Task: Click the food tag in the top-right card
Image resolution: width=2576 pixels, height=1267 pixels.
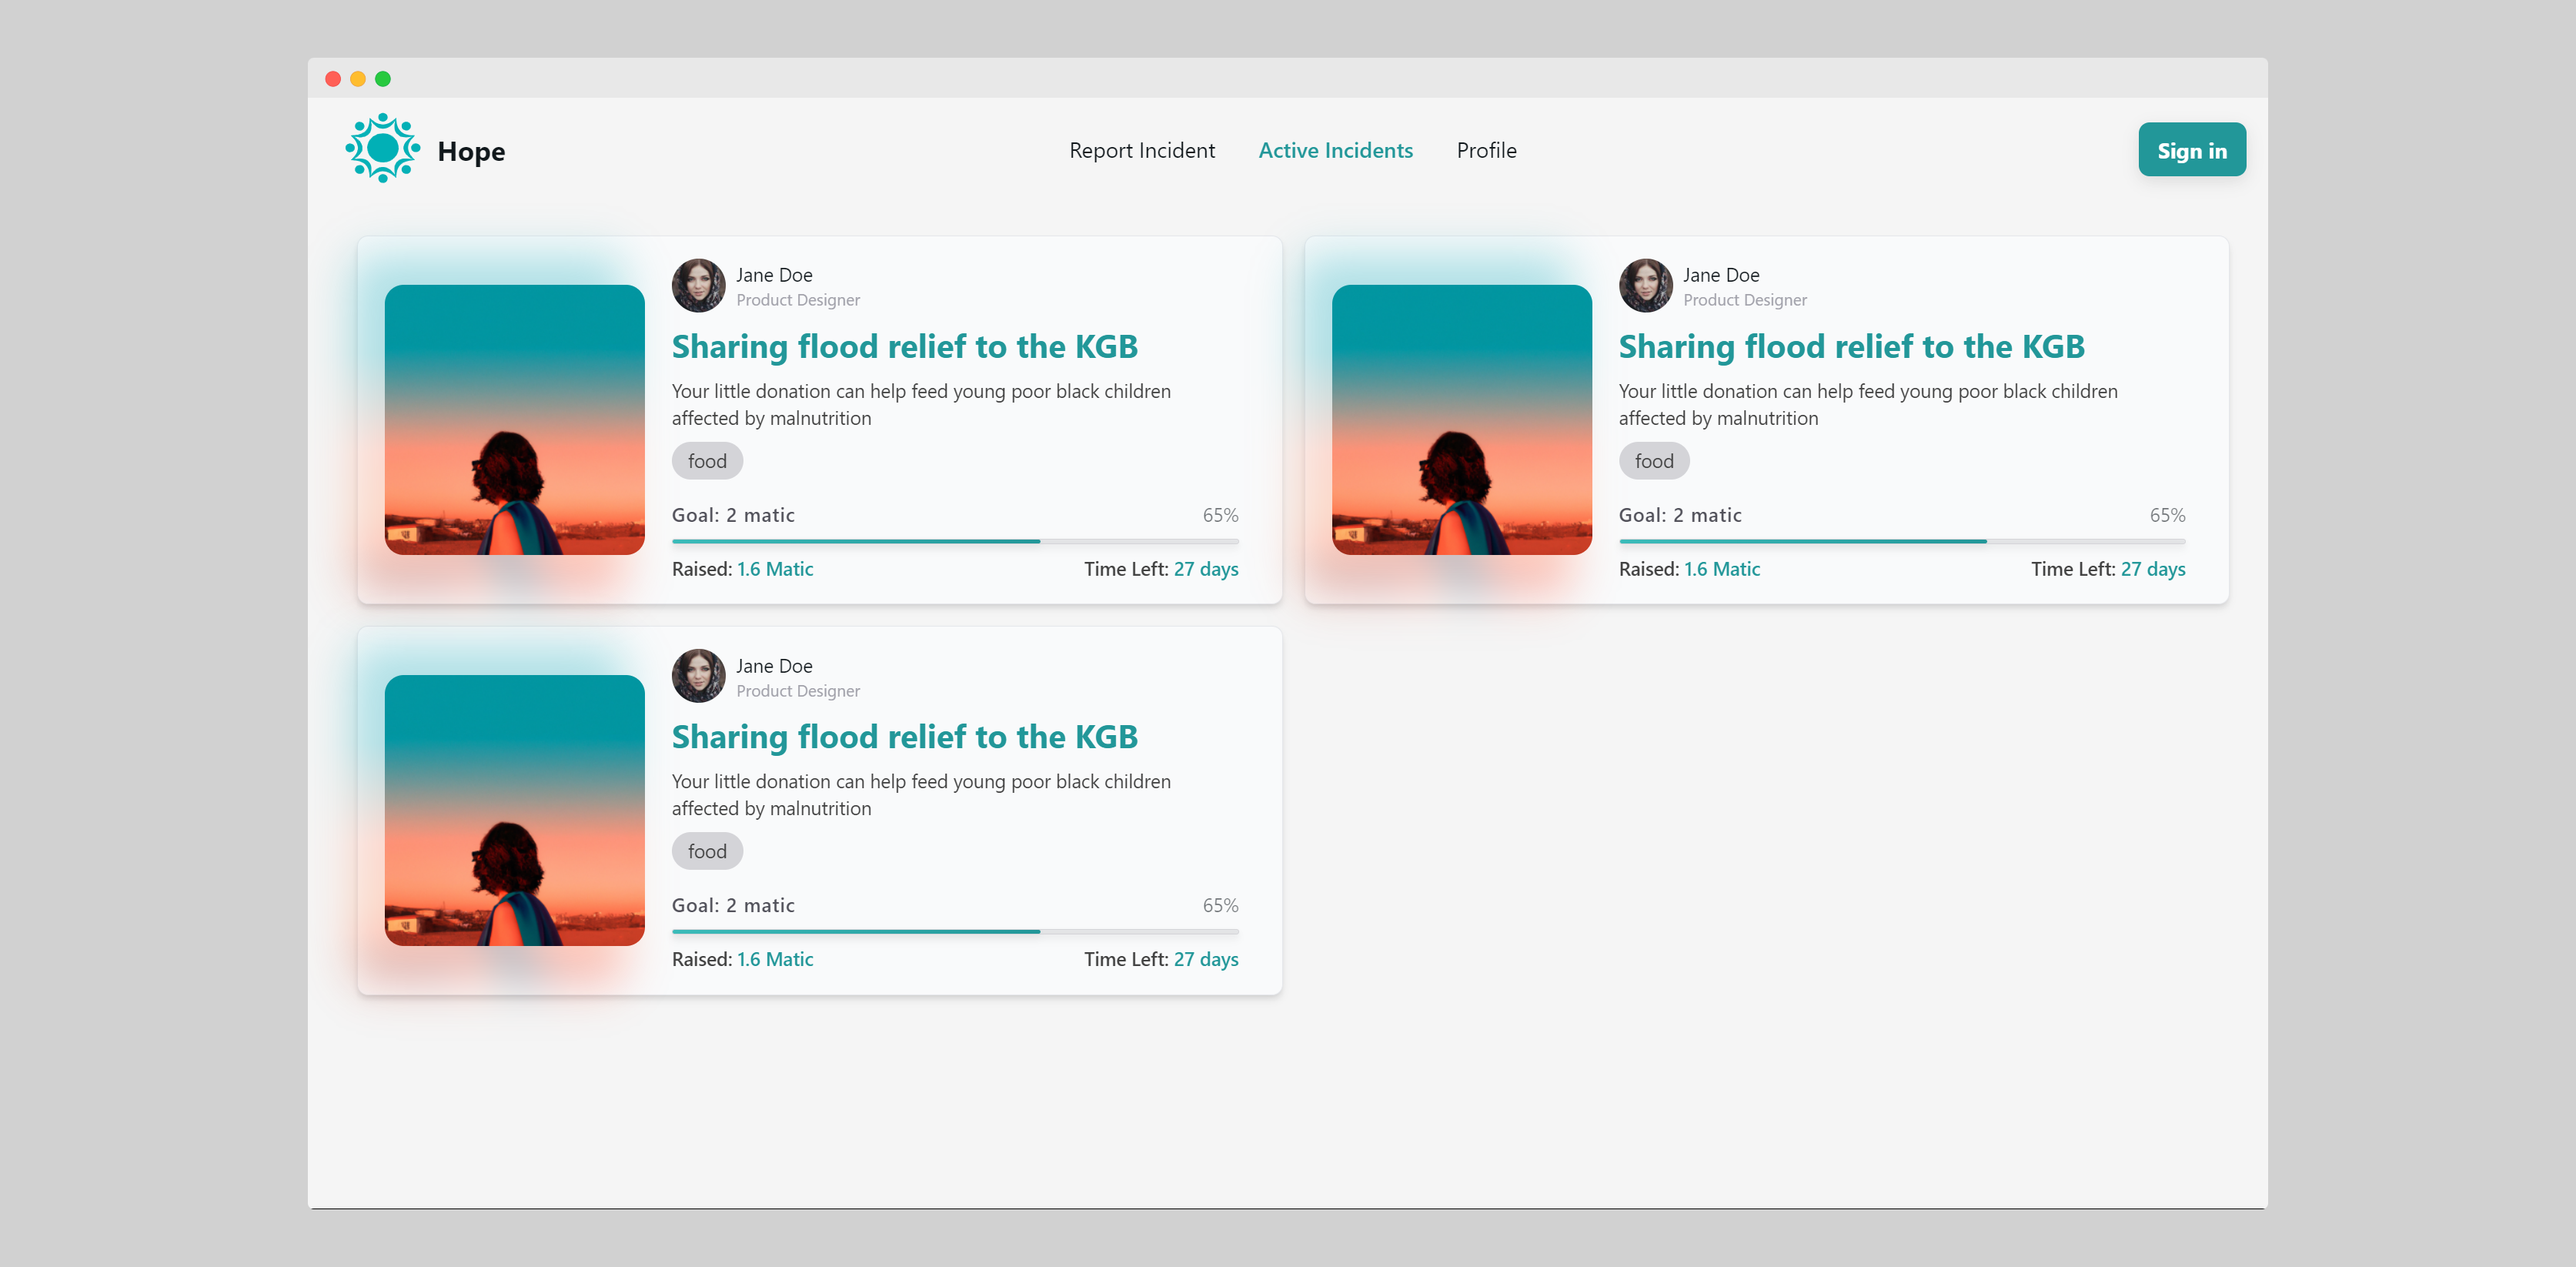Action: pos(1654,461)
